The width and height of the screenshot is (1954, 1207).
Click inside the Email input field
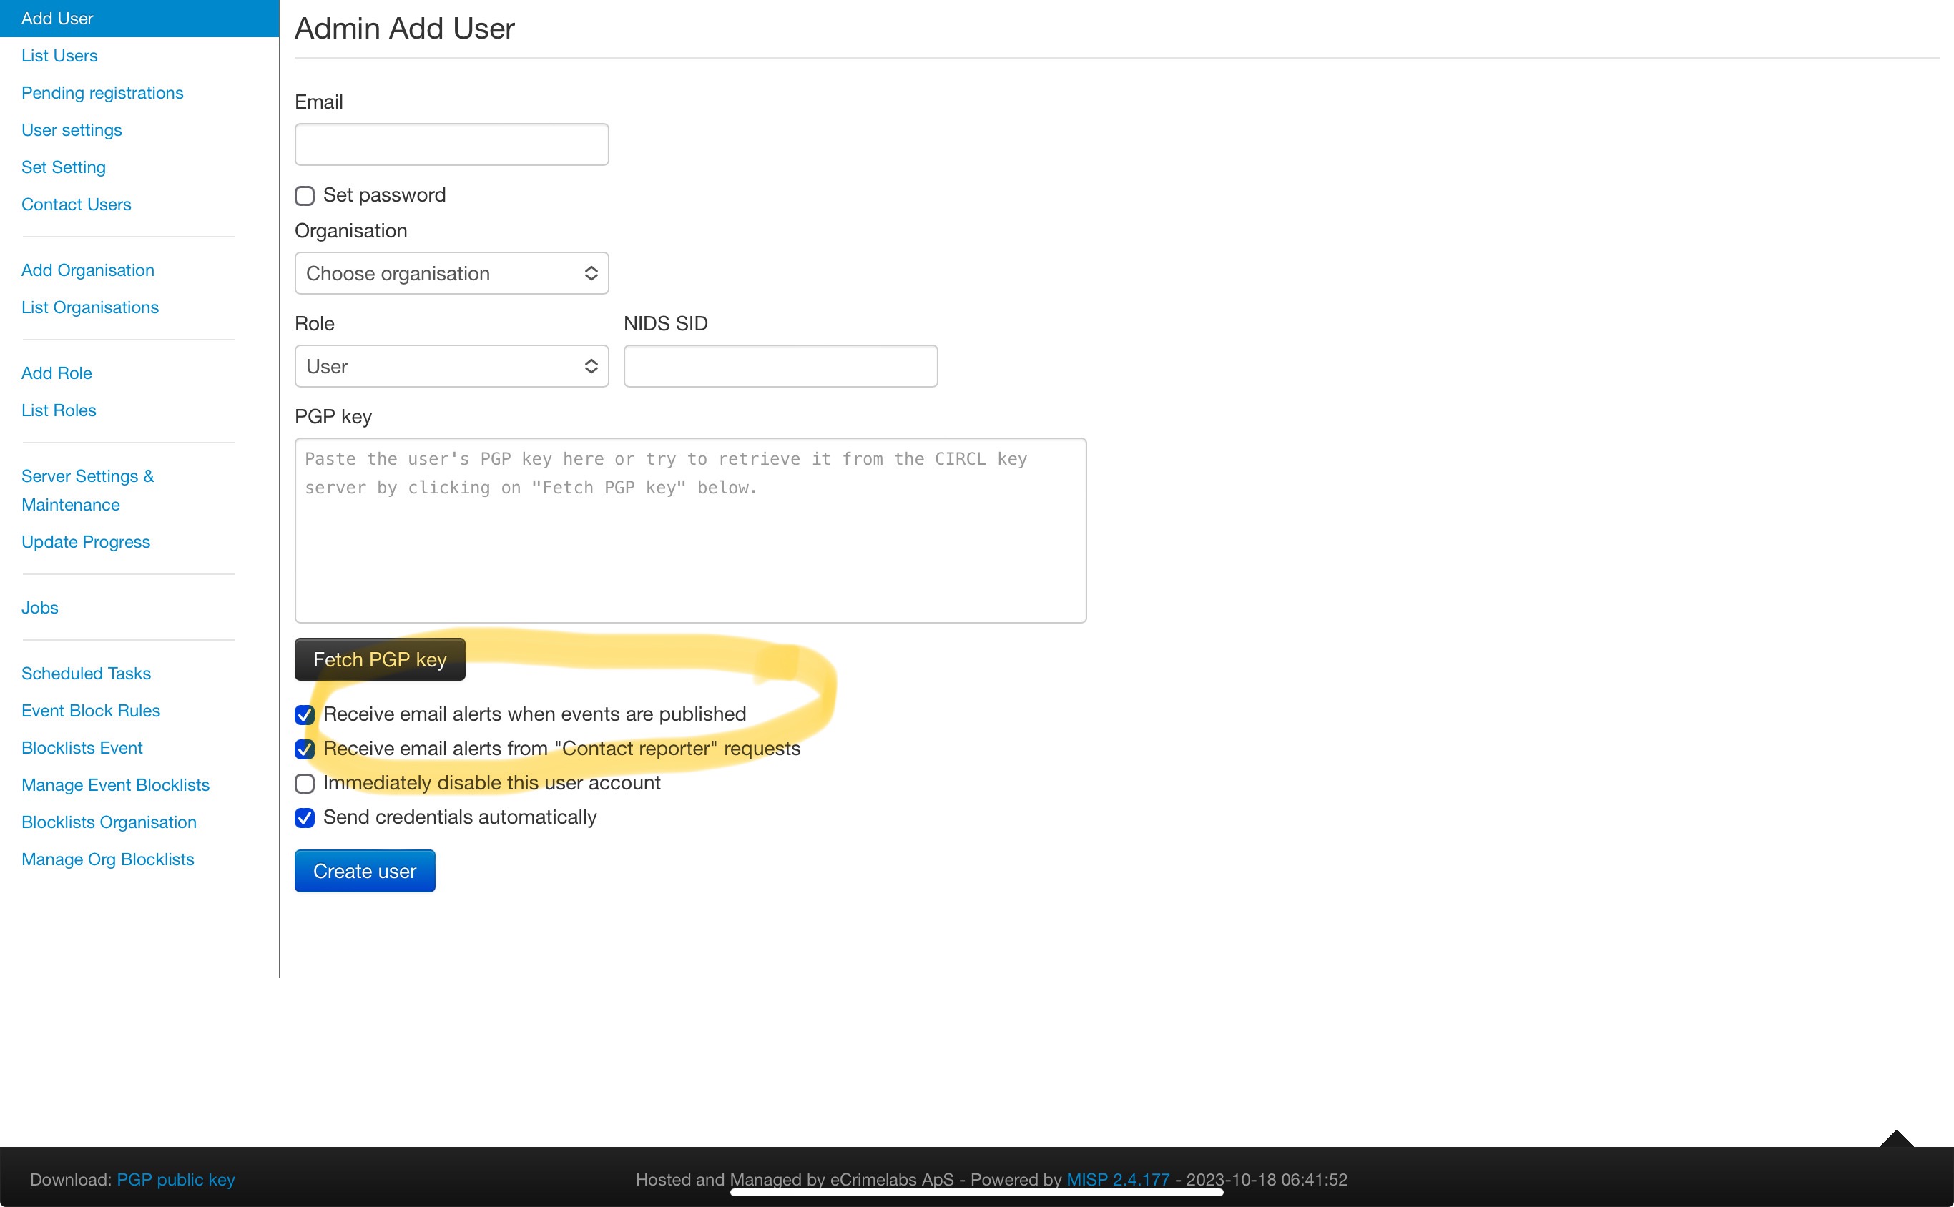coord(451,144)
